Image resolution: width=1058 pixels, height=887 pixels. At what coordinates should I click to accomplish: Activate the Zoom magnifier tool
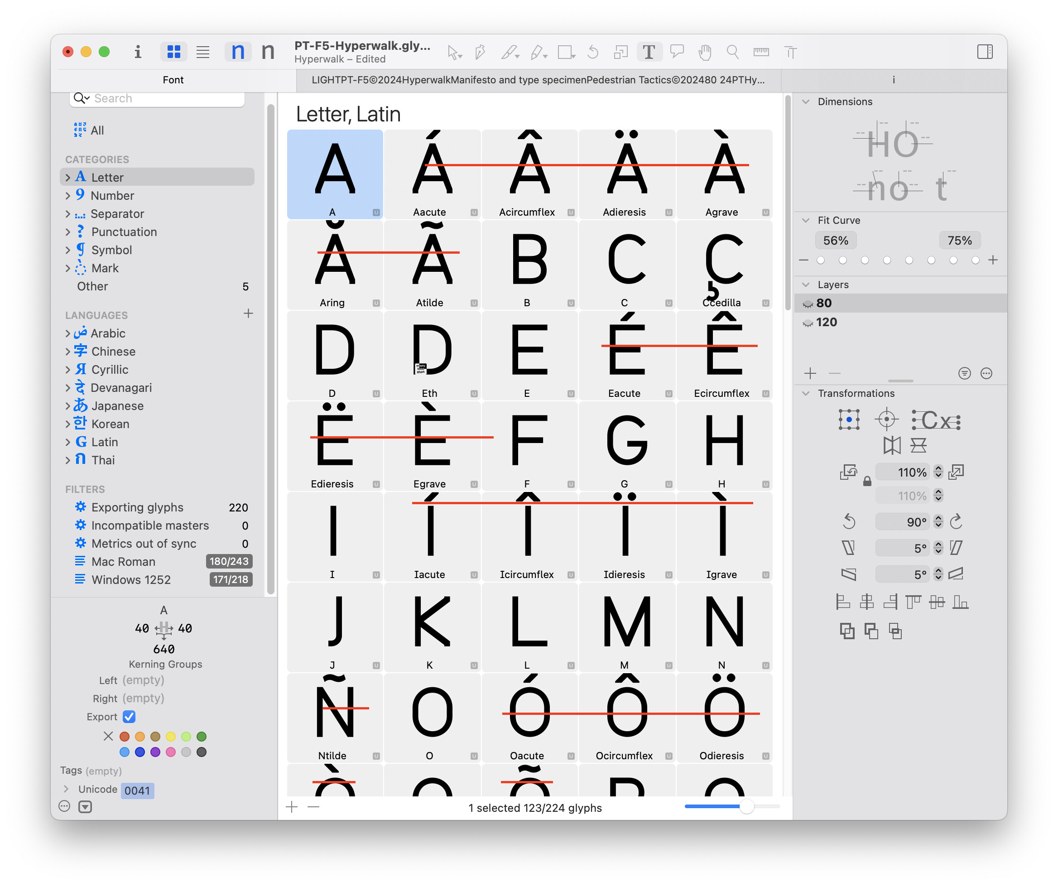[732, 52]
